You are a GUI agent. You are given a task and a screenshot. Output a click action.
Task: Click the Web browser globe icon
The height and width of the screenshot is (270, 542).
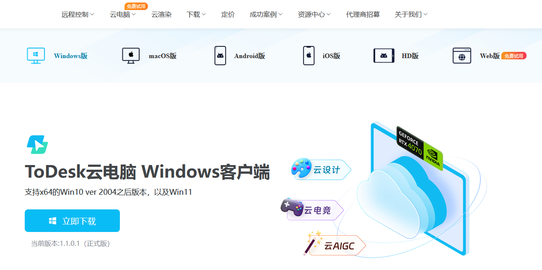[462, 56]
